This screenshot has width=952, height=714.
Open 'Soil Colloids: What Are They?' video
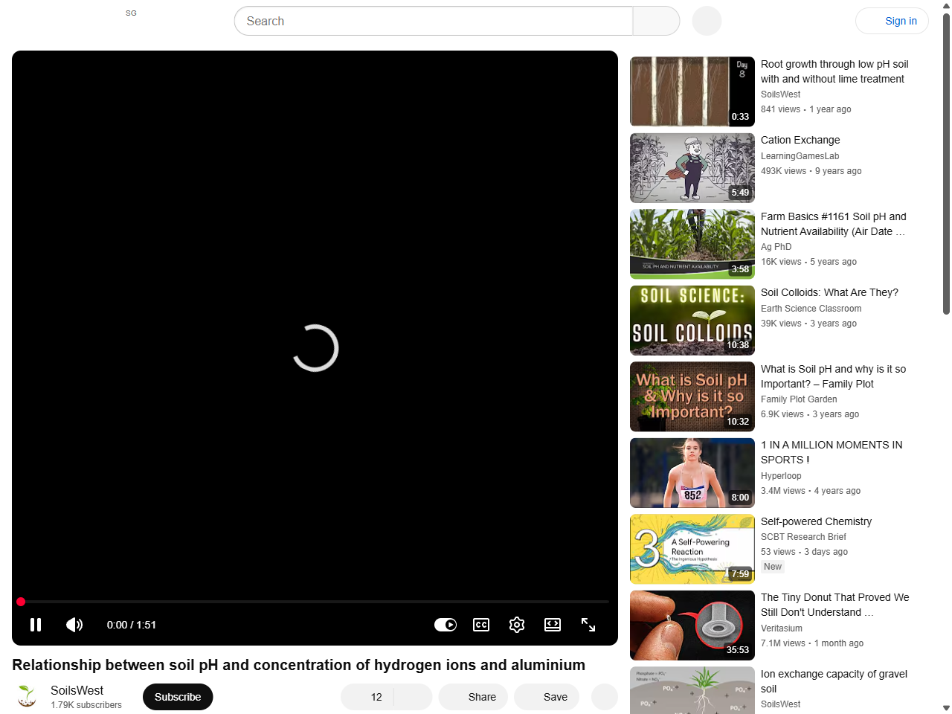[829, 292]
